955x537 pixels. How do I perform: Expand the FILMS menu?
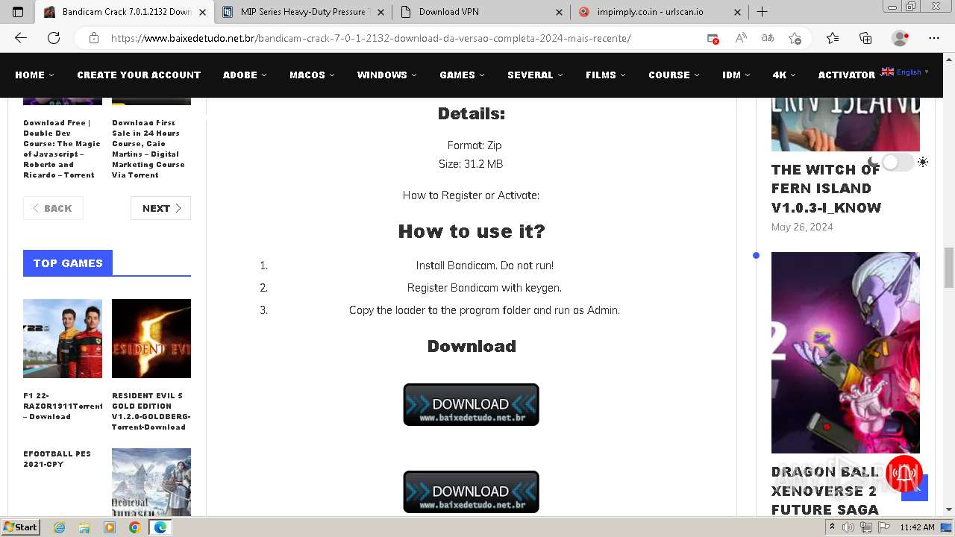pos(606,75)
